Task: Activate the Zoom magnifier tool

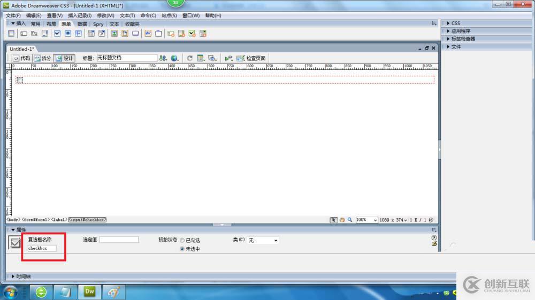Action: 350,220
